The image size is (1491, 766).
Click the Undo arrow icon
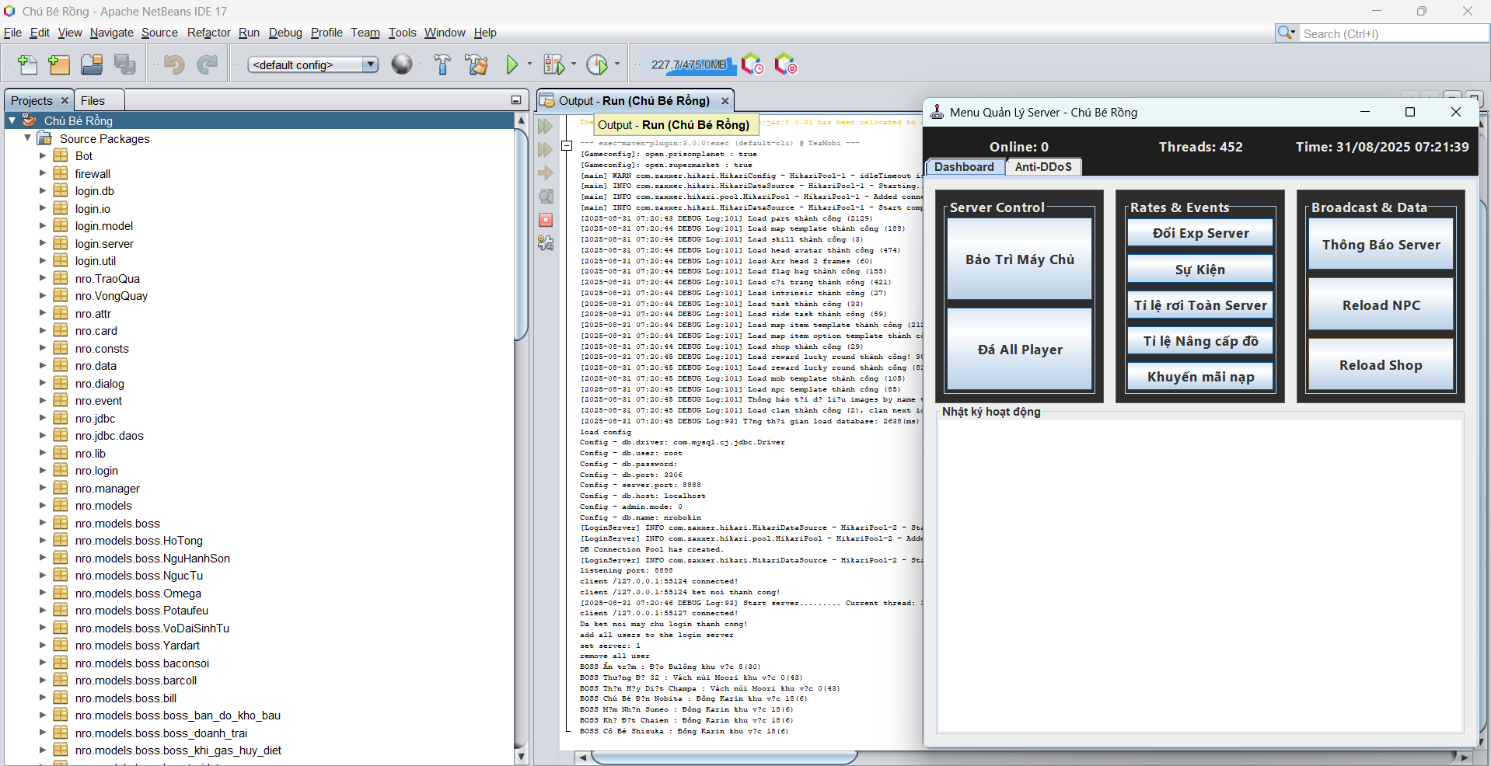click(x=174, y=64)
